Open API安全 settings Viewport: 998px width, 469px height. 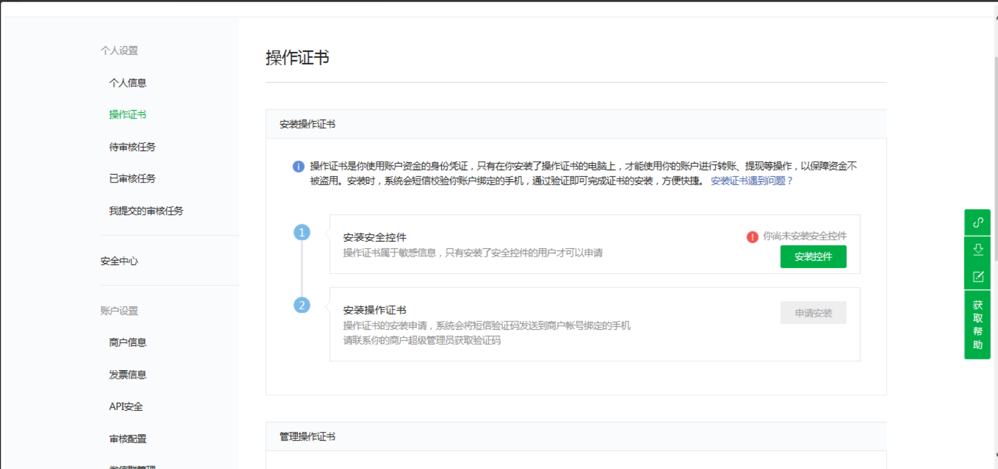pos(126,407)
